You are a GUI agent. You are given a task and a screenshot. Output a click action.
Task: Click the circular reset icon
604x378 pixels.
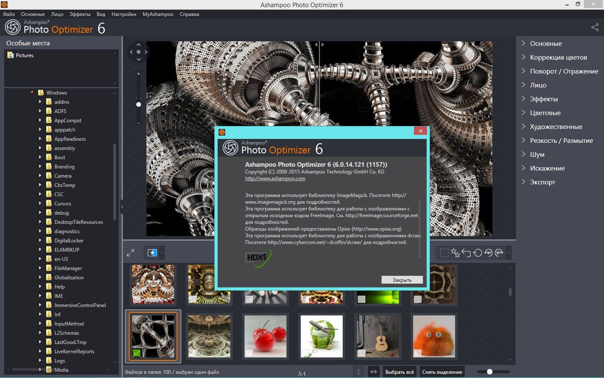click(477, 253)
